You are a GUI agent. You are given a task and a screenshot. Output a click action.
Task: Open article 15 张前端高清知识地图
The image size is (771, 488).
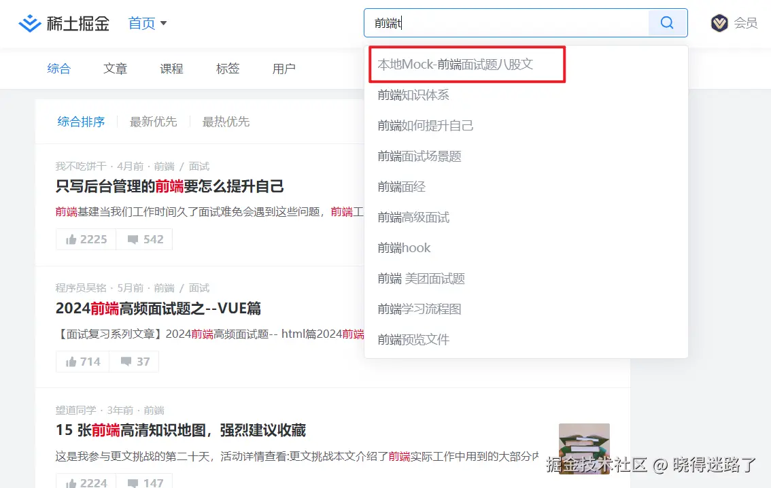point(180,430)
